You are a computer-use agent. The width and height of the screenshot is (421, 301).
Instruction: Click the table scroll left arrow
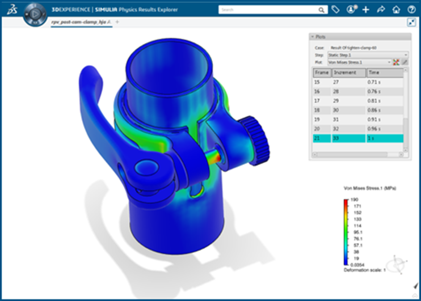[x=315, y=155]
